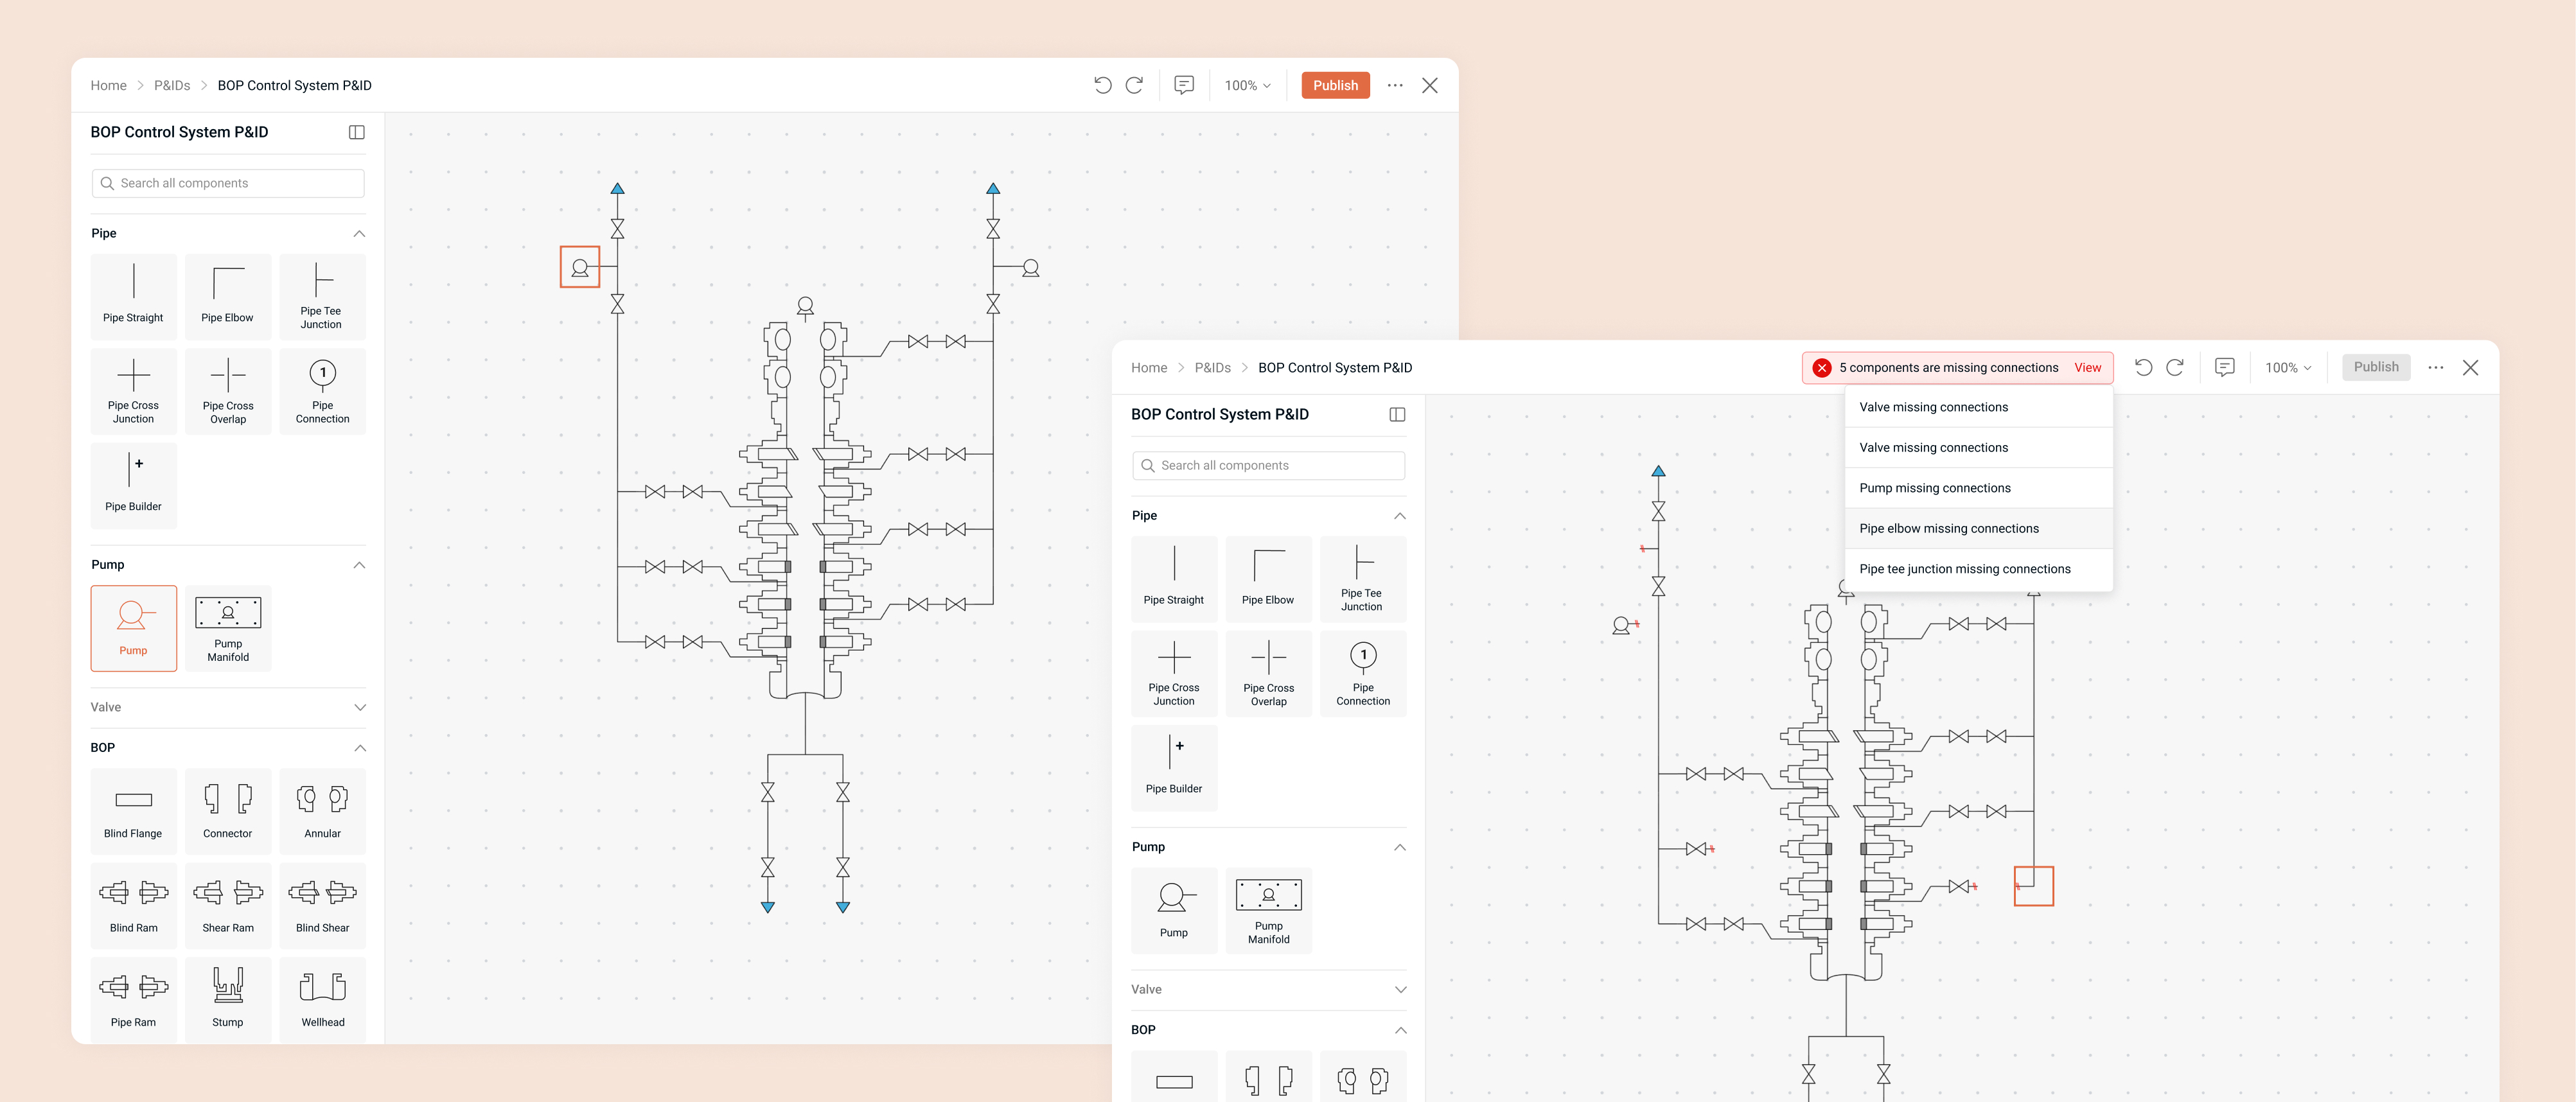Choose Pump missing connections entry

tap(1978, 488)
